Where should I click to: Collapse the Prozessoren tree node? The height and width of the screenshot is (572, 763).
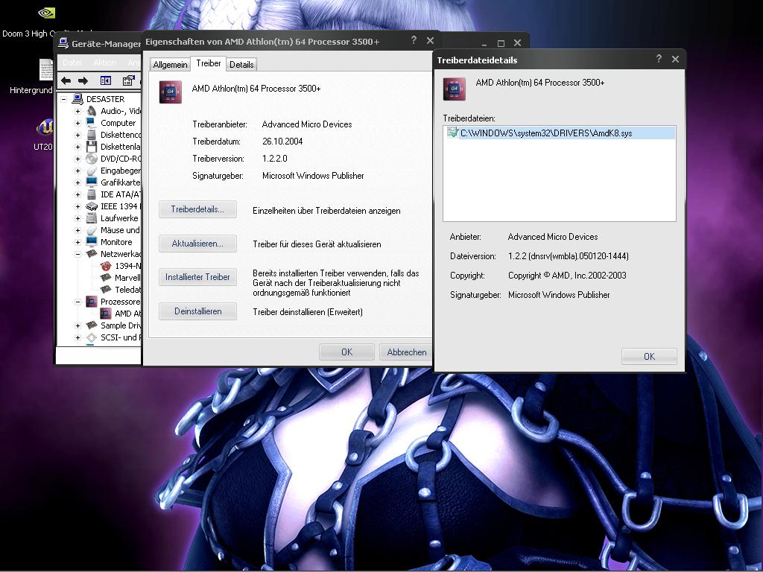pos(77,302)
